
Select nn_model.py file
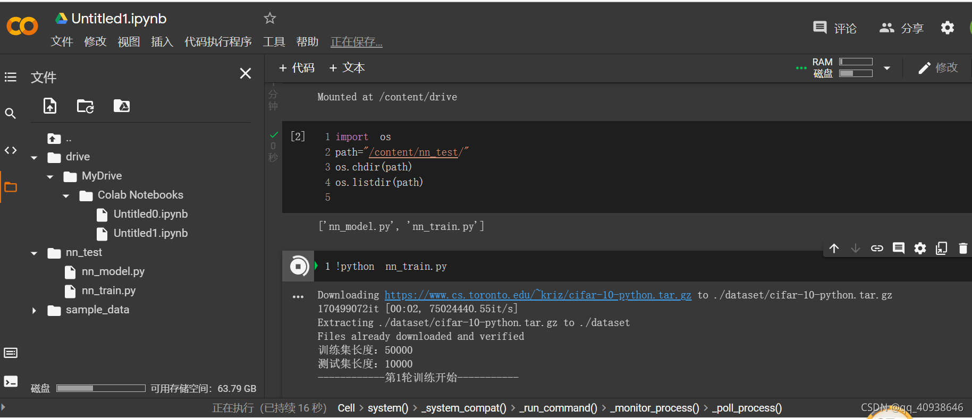(x=113, y=271)
